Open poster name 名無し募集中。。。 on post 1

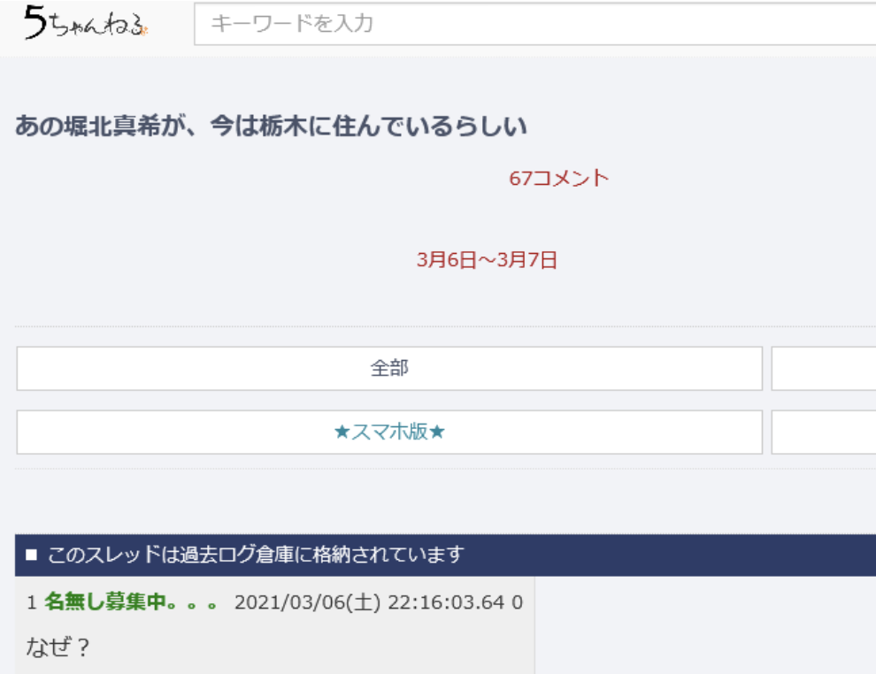[x=131, y=602]
